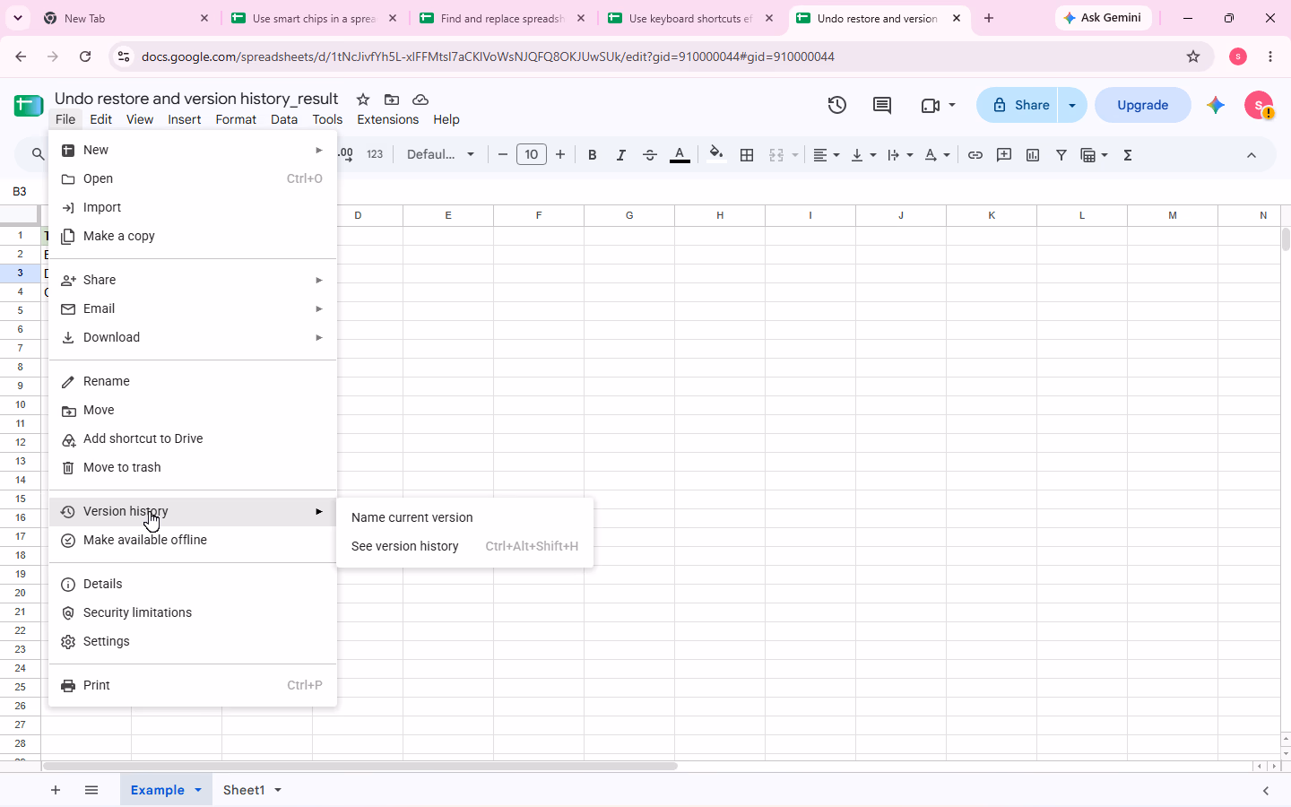1291x807 pixels.
Task: Click the Share button
Action: (1018, 105)
